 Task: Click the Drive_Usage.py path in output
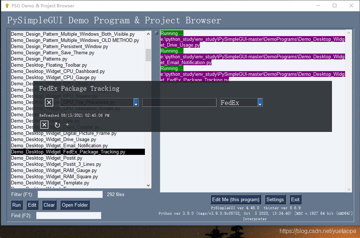[253, 42]
